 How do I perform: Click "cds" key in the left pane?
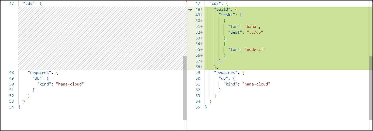[29, 4]
